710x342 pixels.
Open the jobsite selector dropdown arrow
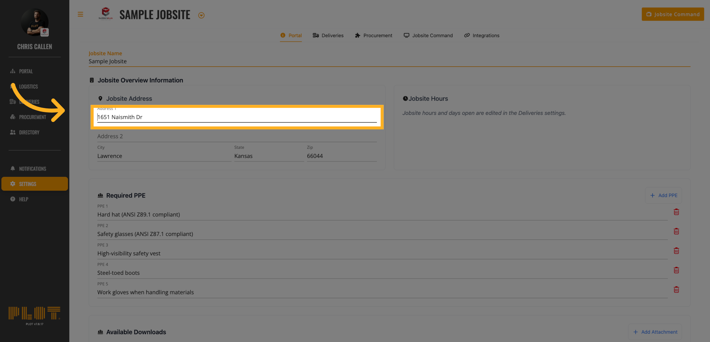pos(201,15)
